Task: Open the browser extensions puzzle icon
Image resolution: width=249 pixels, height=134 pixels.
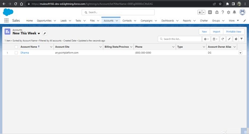Action: pyautogui.click(x=228, y=4)
